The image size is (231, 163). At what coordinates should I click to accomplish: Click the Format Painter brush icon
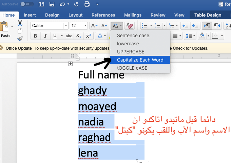[x=20, y=39]
